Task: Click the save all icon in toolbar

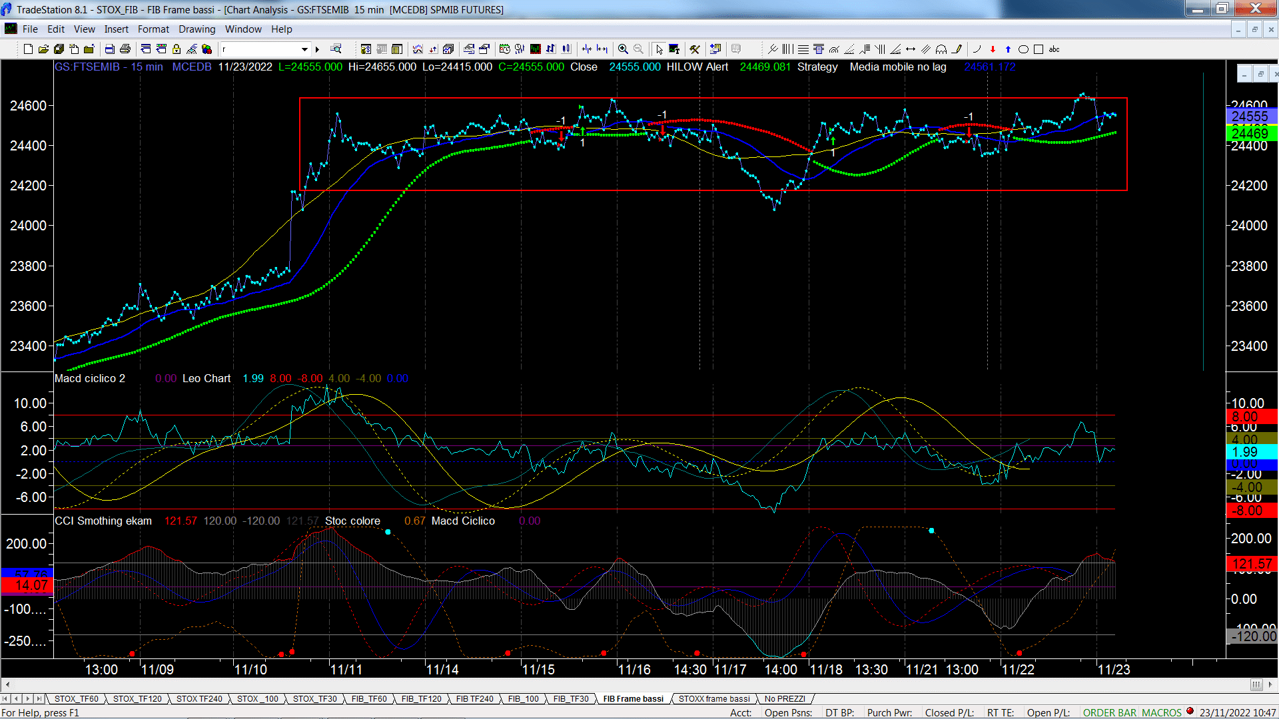Action: [x=59, y=49]
